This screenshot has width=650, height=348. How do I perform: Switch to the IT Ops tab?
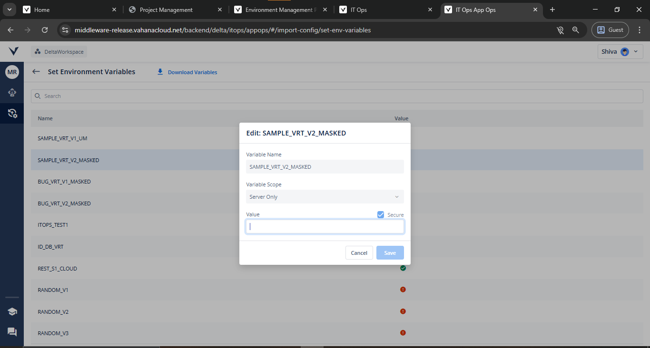(386, 10)
